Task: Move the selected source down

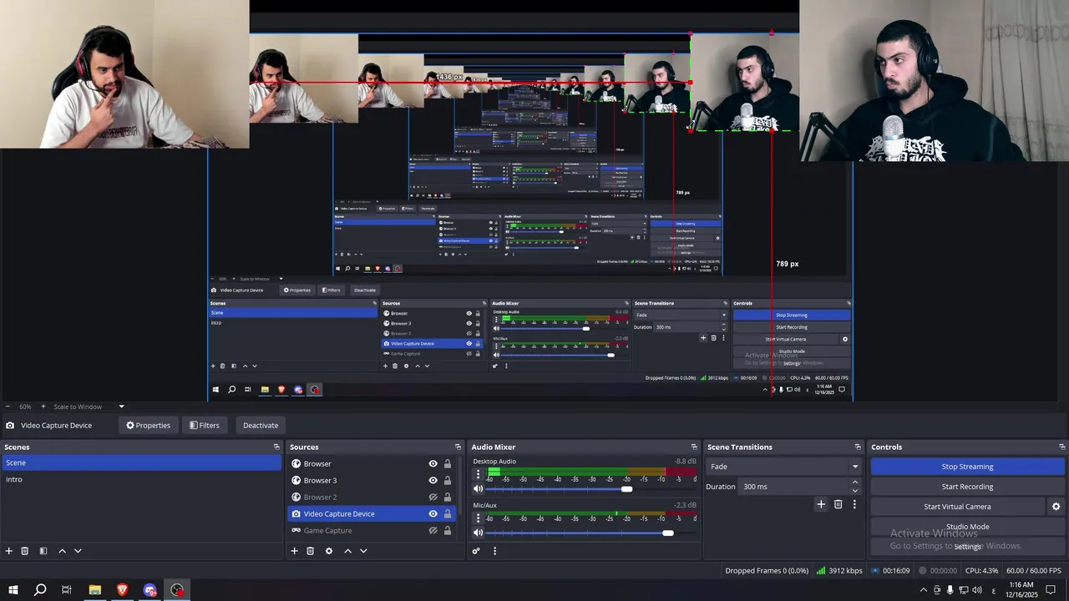Action: (x=363, y=551)
